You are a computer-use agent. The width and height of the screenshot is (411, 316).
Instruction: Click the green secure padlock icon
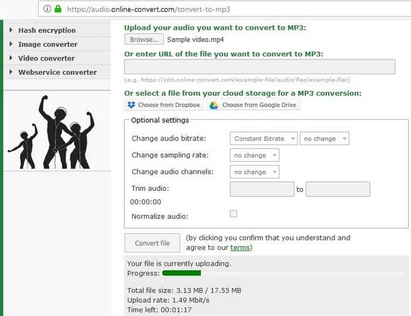(x=58, y=9)
